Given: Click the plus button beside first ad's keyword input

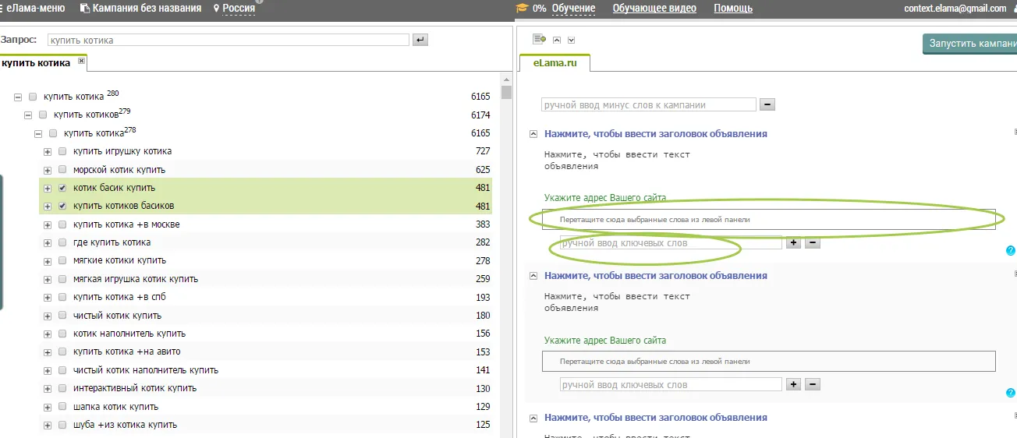Looking at the screenshot, I should (794, 242).
